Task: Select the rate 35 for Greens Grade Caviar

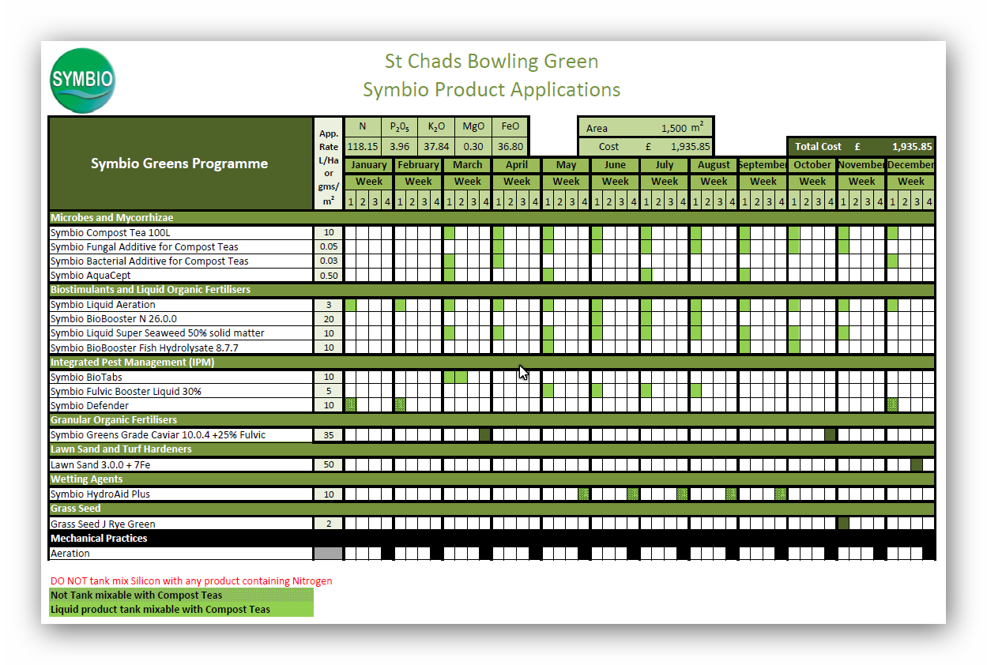Action: tap(329, 435)
